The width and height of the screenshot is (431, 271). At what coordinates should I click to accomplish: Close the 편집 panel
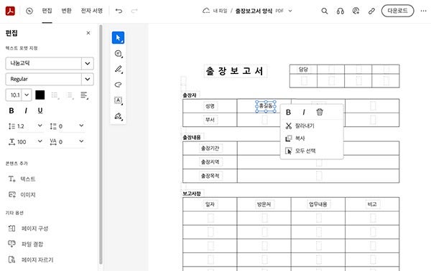pyautogui.click(x=88, y=33)
